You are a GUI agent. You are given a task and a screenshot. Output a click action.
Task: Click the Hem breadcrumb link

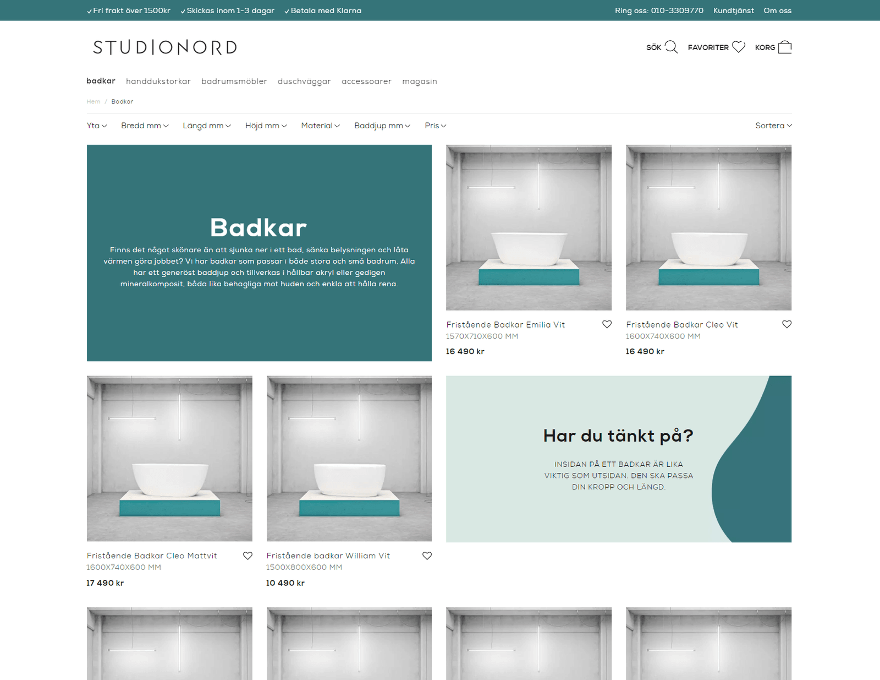pos(94,101)
